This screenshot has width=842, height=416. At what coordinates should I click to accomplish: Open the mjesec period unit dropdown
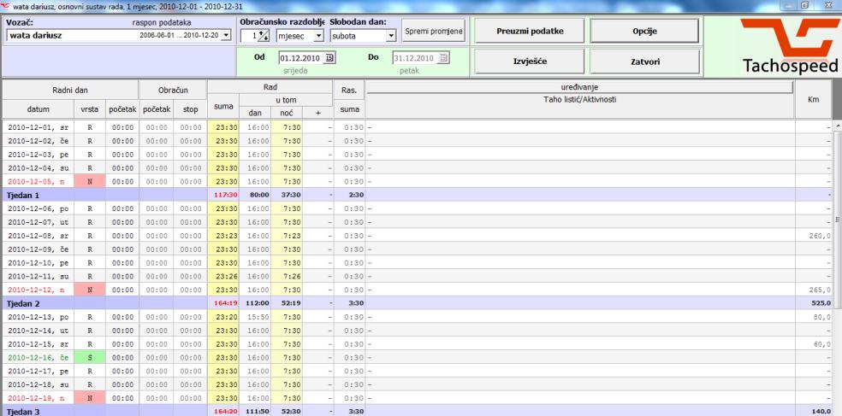coord(318,36)
